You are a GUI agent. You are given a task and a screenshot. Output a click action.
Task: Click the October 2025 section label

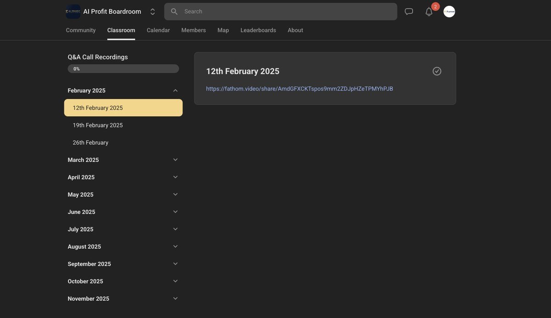click(85, 281)
